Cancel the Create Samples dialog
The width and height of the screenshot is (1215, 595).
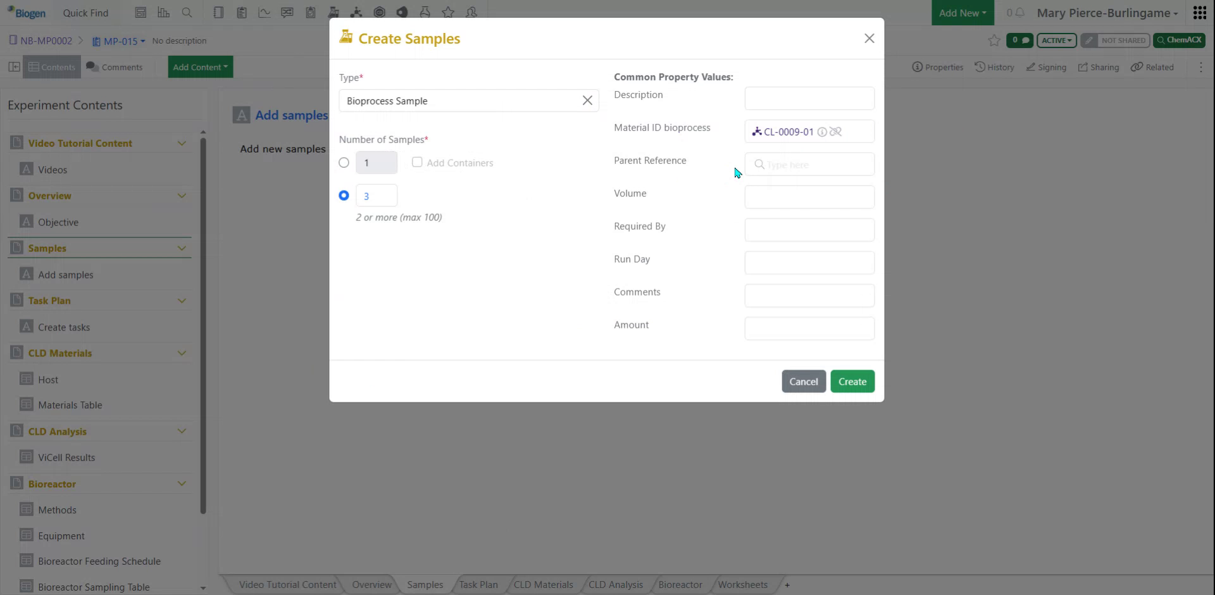coord(803,381)
